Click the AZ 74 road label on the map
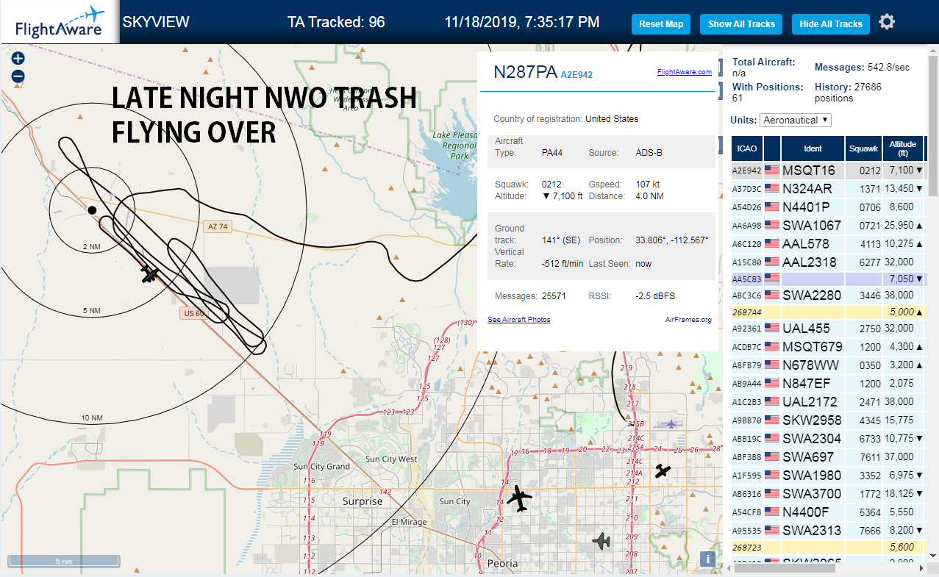939x577 pixels. (x=218, y=227)
